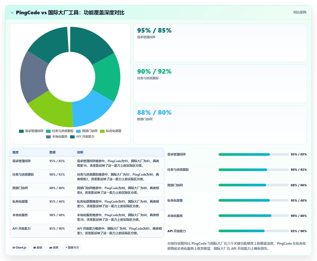Open the 90% / 92% 任务与进度跟踪 card

click(x=220, y=84)
